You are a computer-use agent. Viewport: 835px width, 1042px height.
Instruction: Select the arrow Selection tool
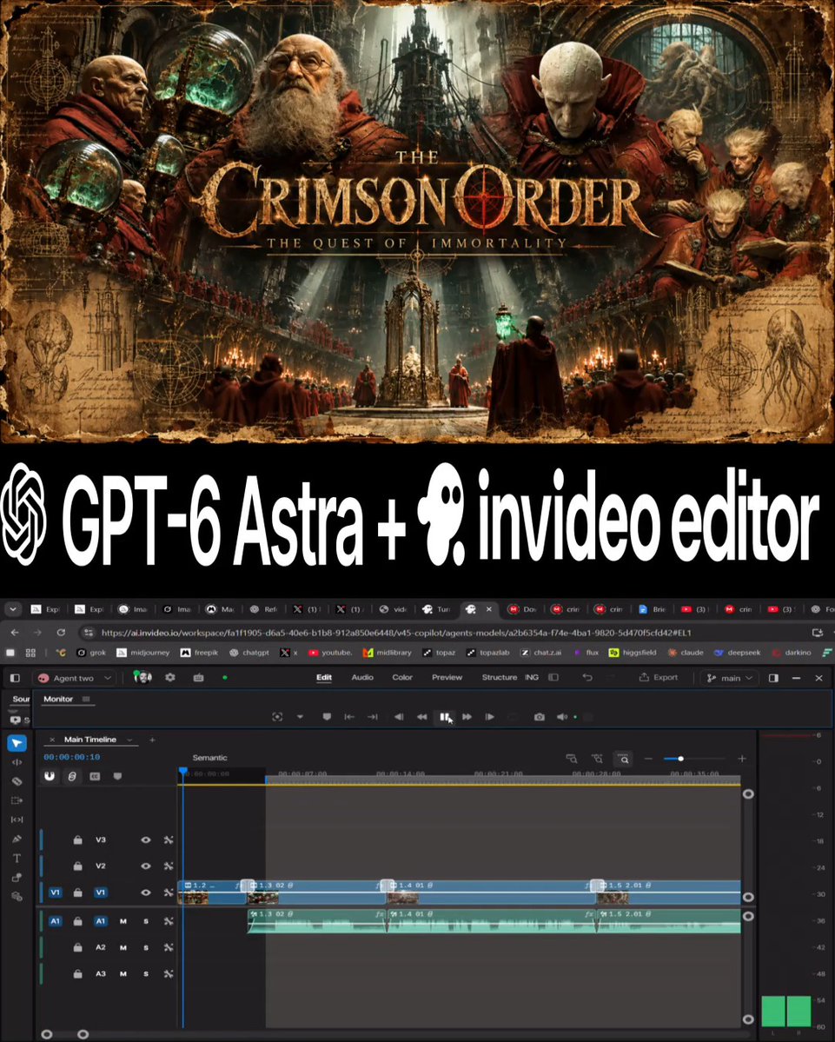click(x=17, y=743)
